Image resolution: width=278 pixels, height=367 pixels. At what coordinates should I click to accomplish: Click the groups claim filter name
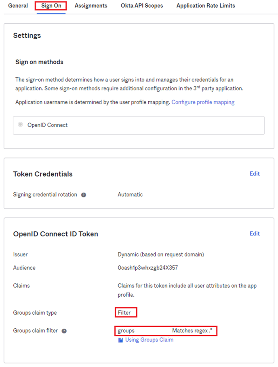tap(126, 331)
